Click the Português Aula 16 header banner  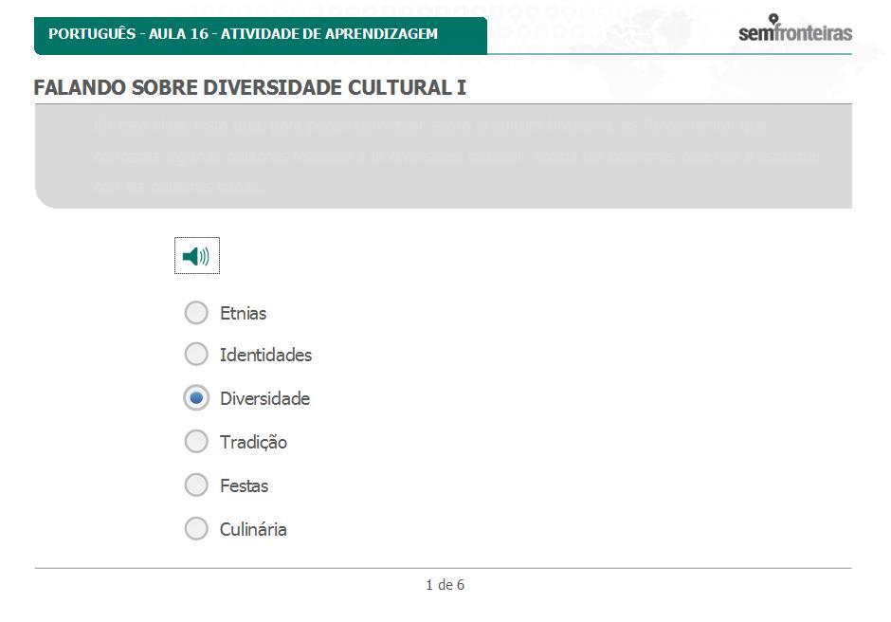[261, 36]
